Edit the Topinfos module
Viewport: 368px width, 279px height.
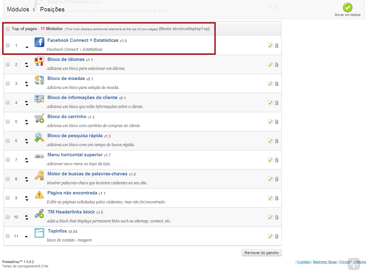tap(270, 236)
